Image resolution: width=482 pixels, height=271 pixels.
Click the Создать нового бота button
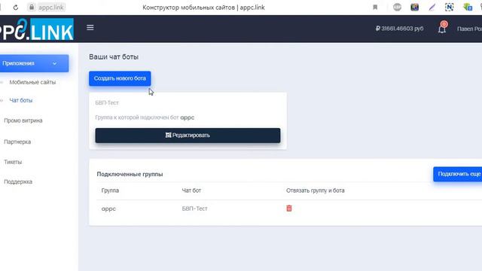[120, 78]
